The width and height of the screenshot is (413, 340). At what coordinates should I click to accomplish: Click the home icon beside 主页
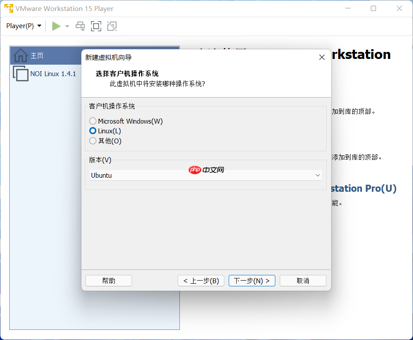20,55
